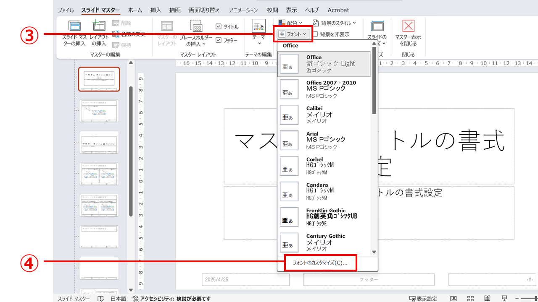538x302 pixels.
Task: Click the footer placeholder フッター
Action: point(369,279)
